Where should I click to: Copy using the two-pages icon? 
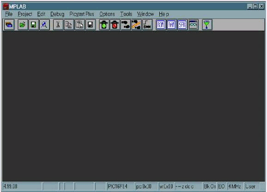[x=69, y=25]
